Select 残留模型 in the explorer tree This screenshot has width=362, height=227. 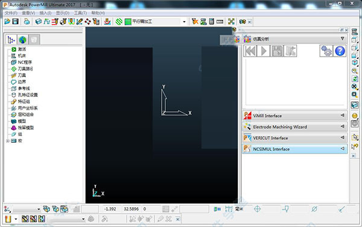[x=25, y=128]
